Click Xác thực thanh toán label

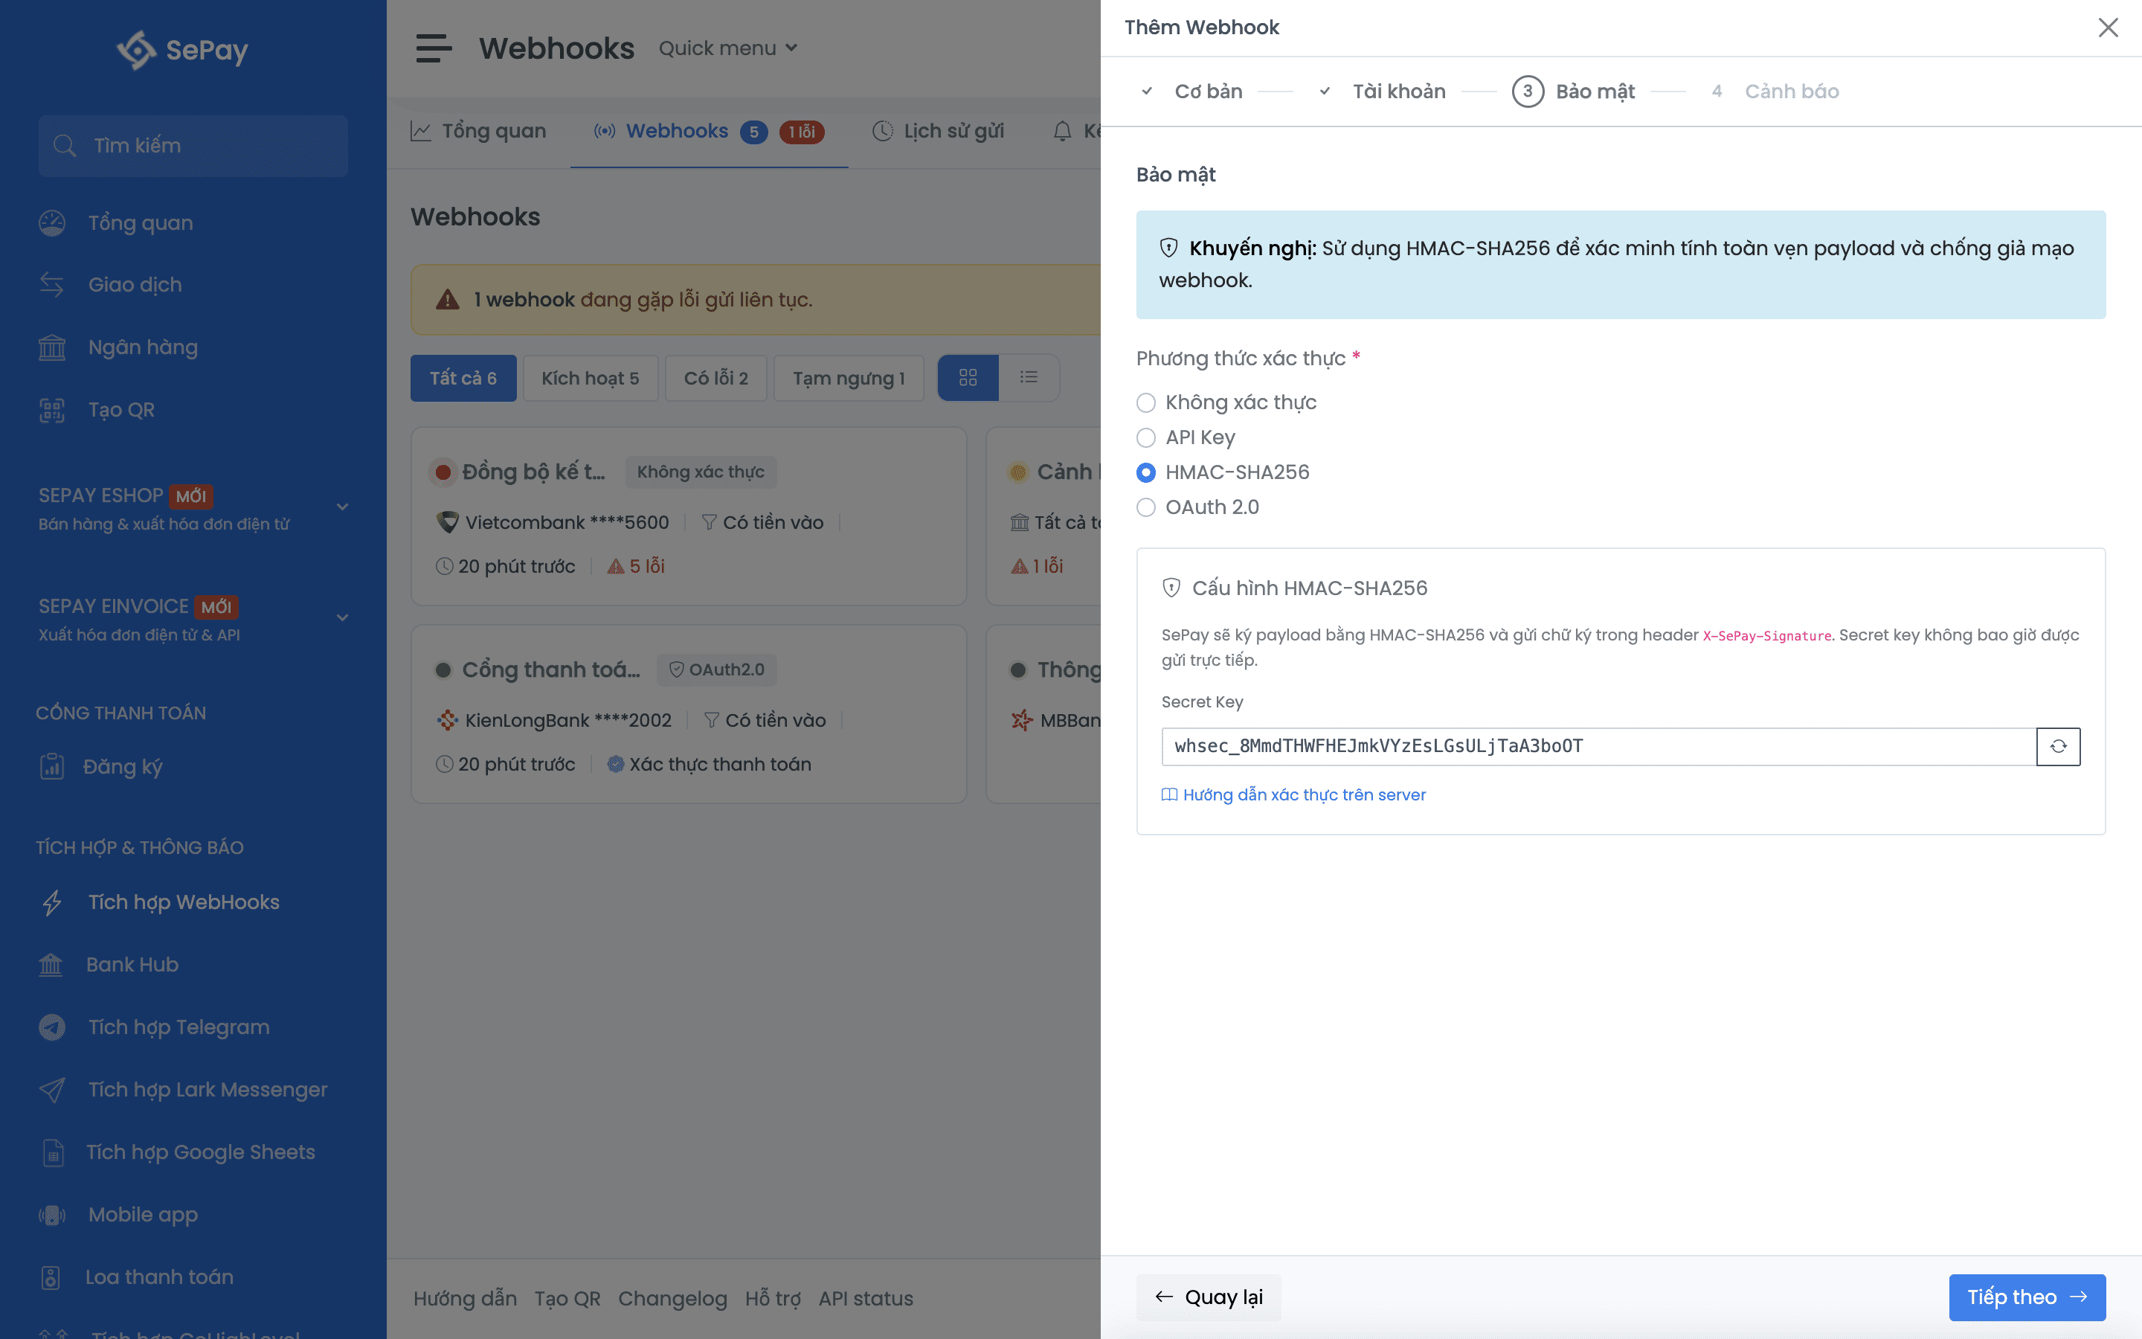coord(710,764)
